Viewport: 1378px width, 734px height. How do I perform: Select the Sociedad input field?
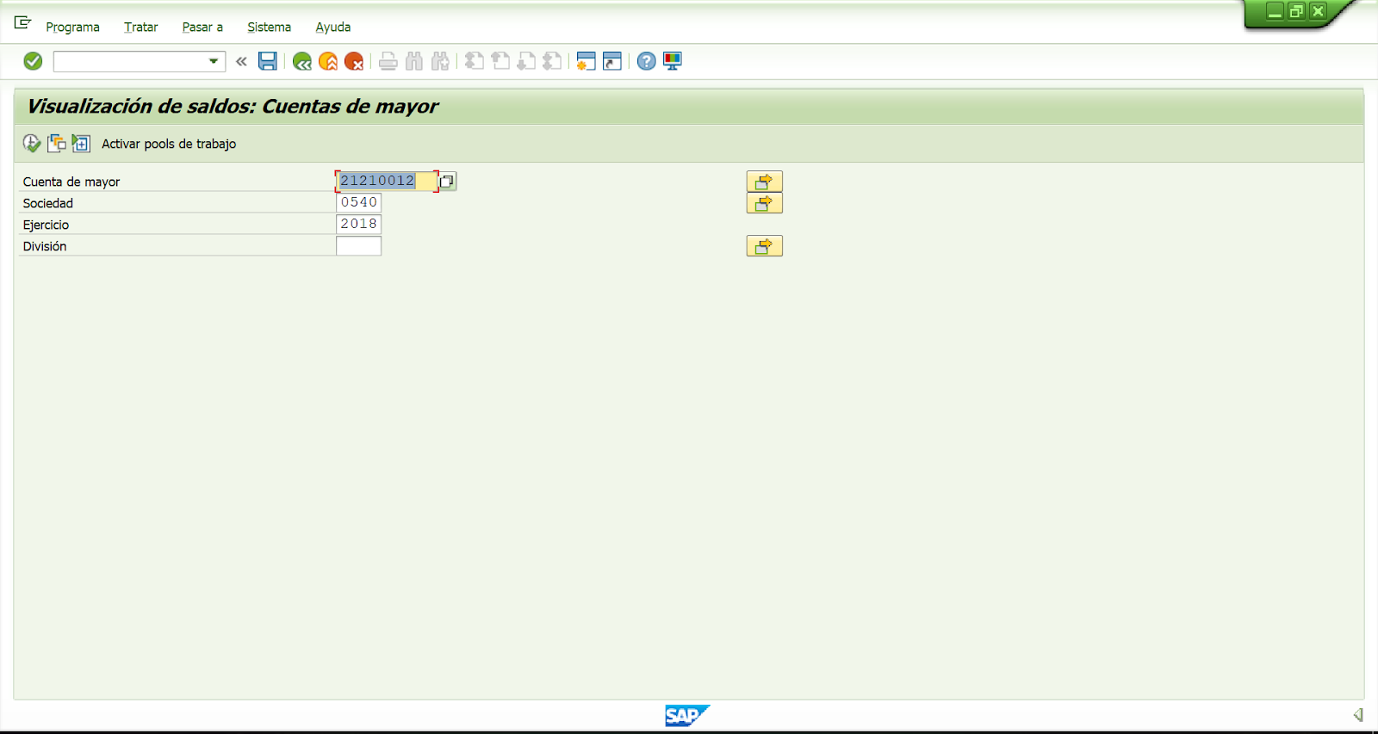[x=358, y=202]
